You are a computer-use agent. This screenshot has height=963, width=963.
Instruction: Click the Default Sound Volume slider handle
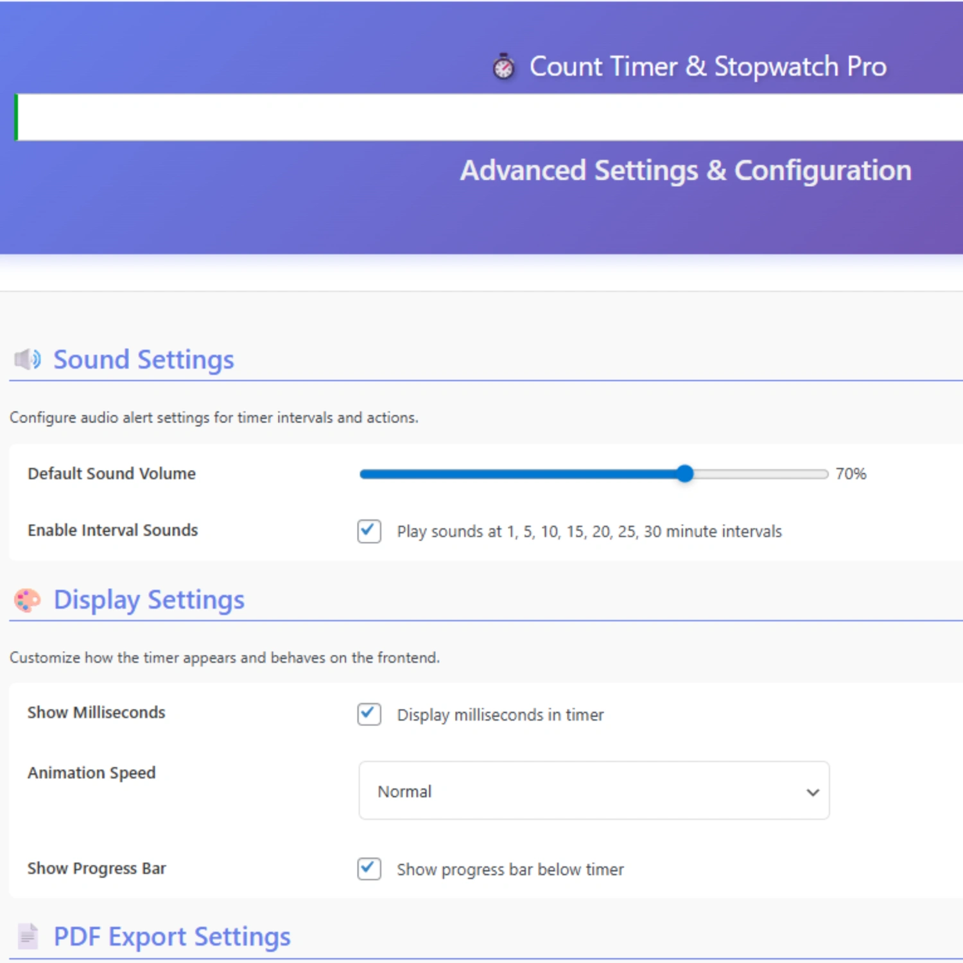685,474
